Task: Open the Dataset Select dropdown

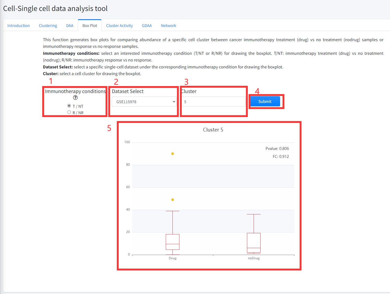Action: tap(144, 102)
